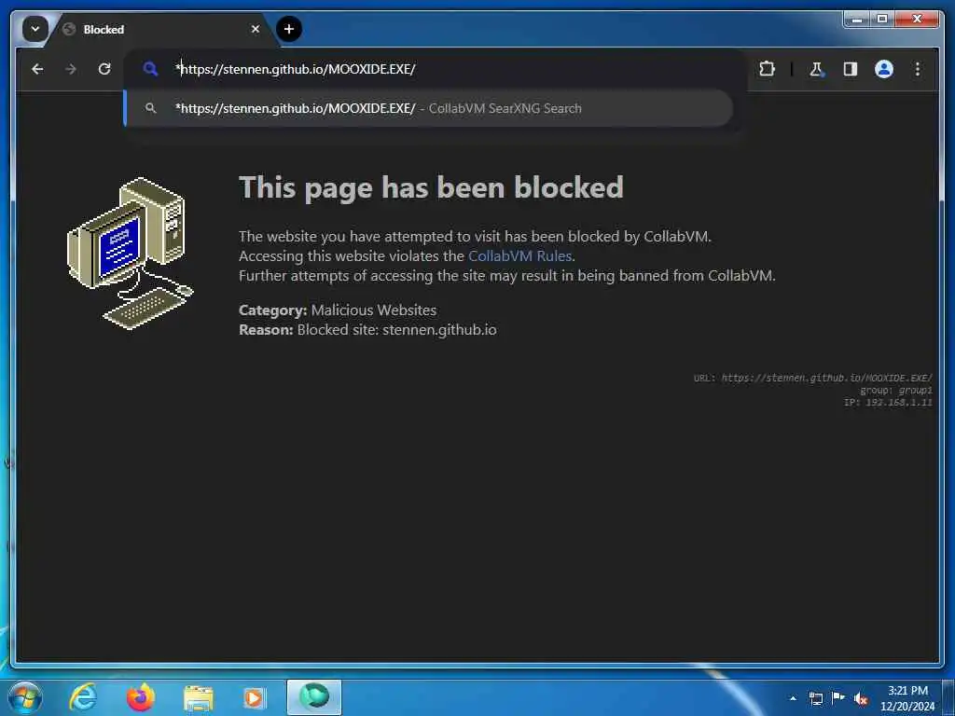Open the Chrome Labs flask icon

(x=816, y=69)
